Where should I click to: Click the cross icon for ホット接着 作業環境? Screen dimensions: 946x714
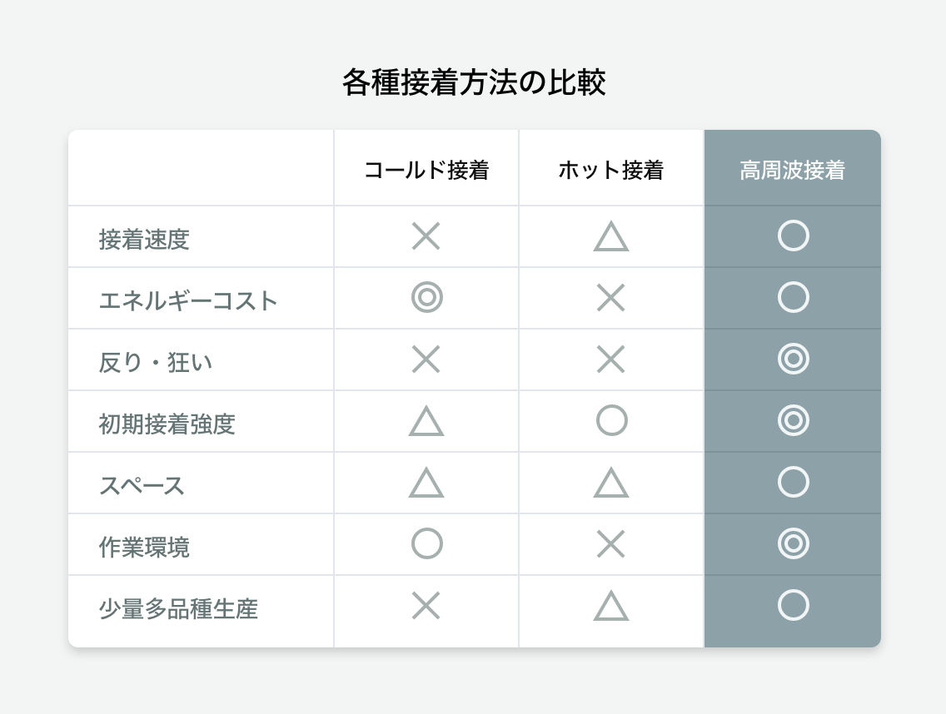coord(610,543)
